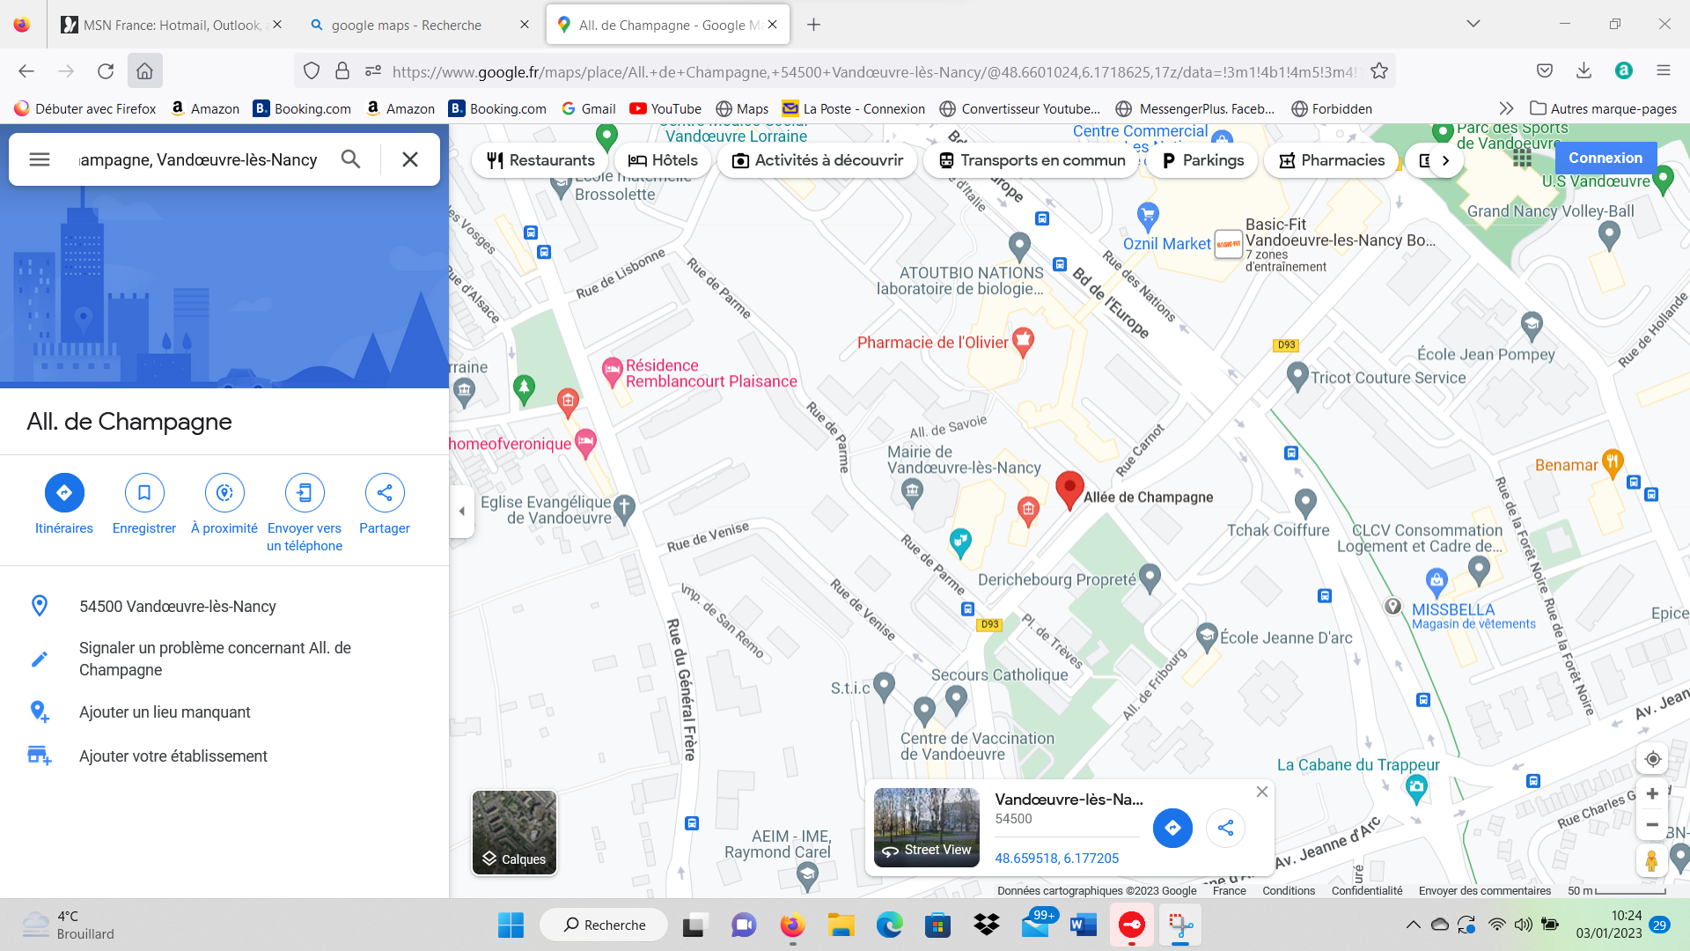Click coordinates link 48.659518, 6.177205

pos(1056,858)
